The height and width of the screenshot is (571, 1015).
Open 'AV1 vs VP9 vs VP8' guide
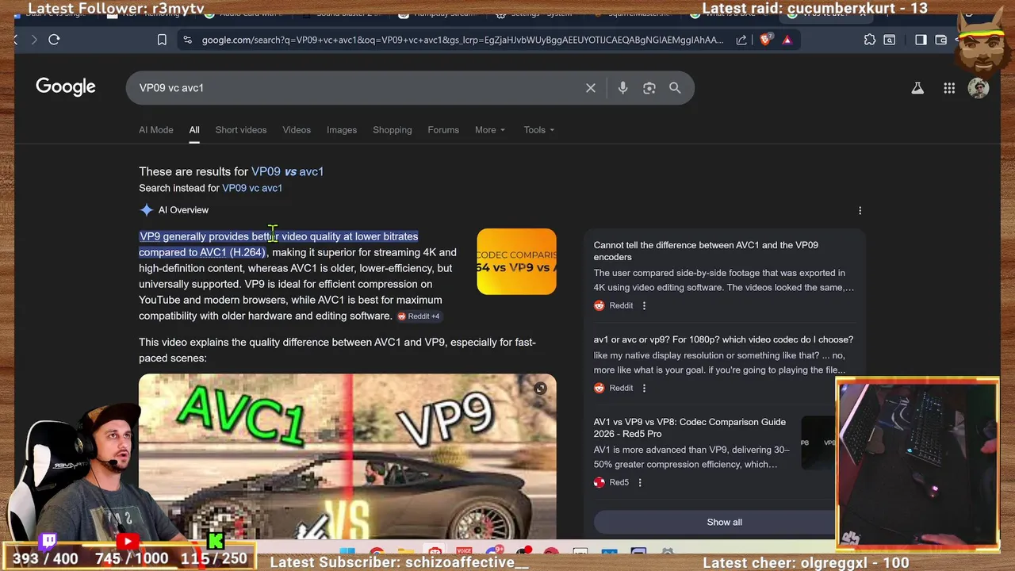pos(690,427)
